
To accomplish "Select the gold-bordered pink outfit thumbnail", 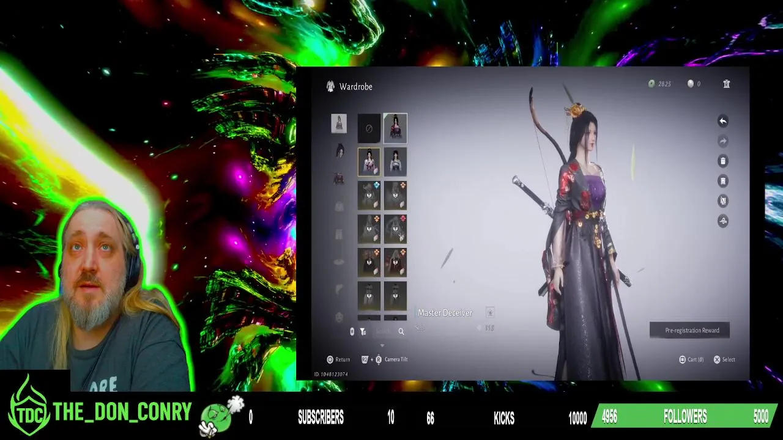I will tap(369, 162).
